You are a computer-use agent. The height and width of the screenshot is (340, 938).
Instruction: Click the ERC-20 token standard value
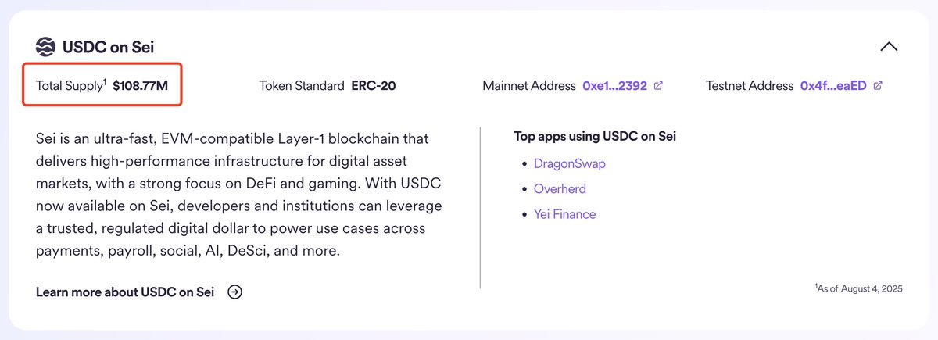373,86
